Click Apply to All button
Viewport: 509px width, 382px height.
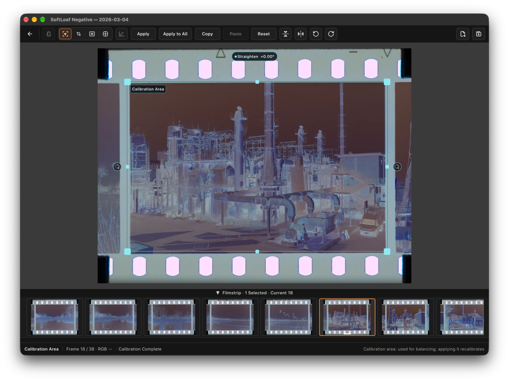click(175, 34)
